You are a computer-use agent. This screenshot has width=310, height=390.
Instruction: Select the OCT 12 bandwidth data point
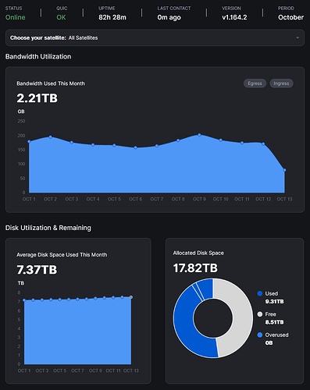pos(263,144)
